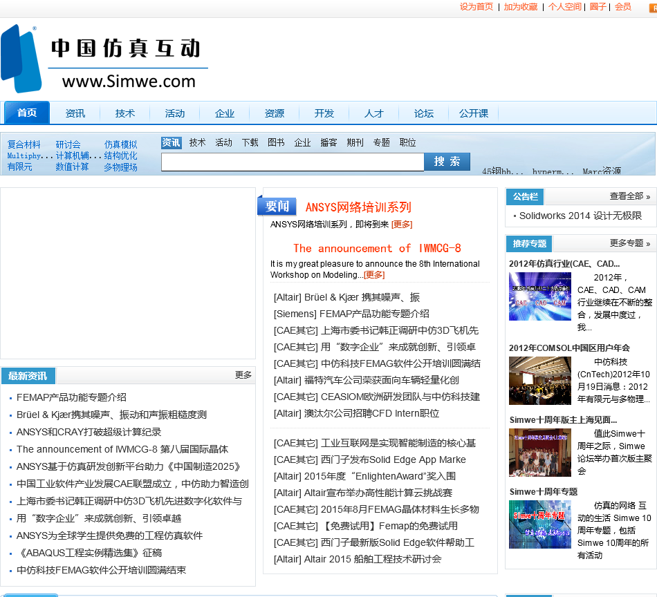Click the 多物理场 hot keyword link

coord(120,167)
